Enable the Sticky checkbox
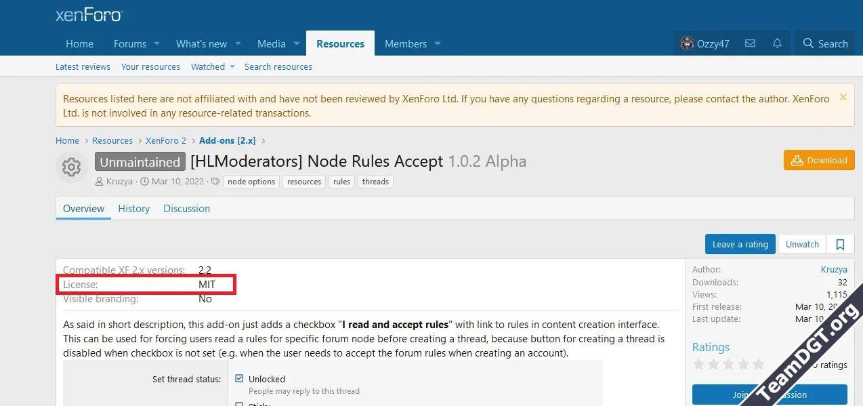This screenshot has height=406, width=863. (240, 403)
